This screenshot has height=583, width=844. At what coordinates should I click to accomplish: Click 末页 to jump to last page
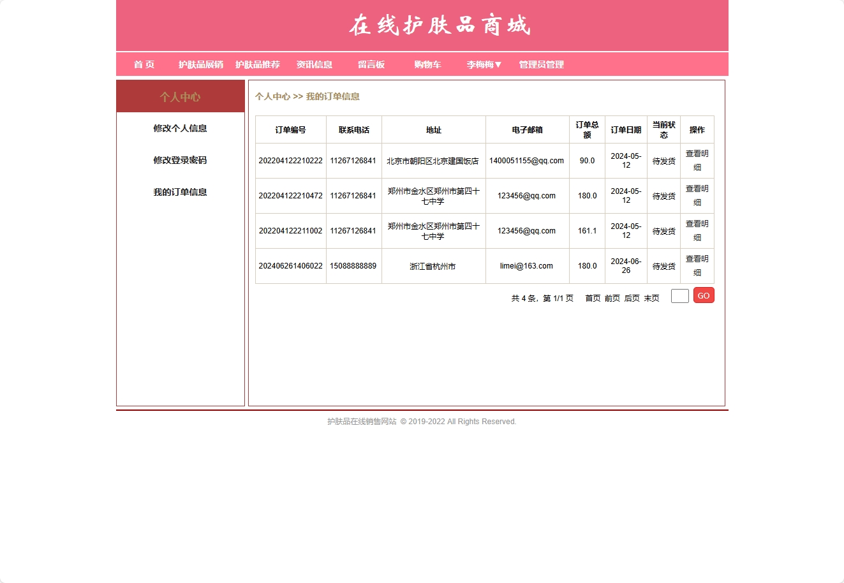coord(651,298)
